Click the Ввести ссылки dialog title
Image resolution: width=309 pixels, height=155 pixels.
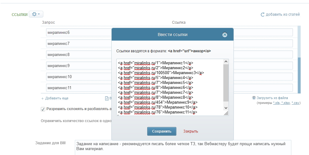[x=172, y=34]
